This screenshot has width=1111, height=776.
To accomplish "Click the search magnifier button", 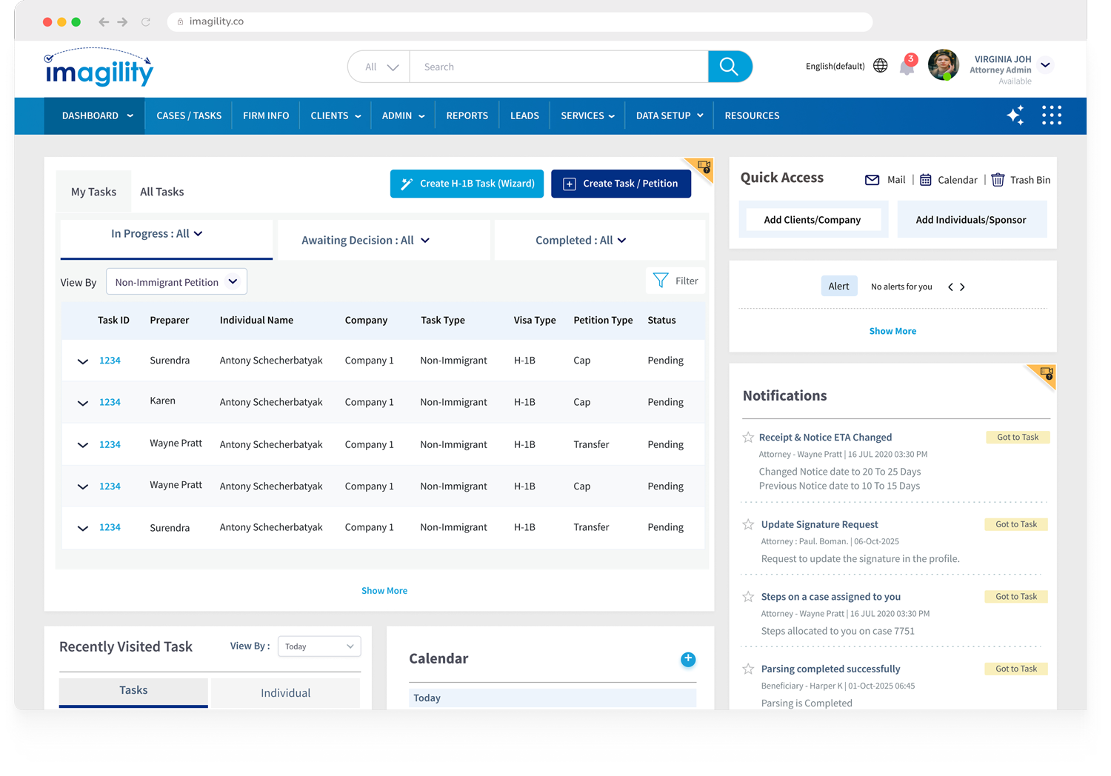I will (730, 67).
